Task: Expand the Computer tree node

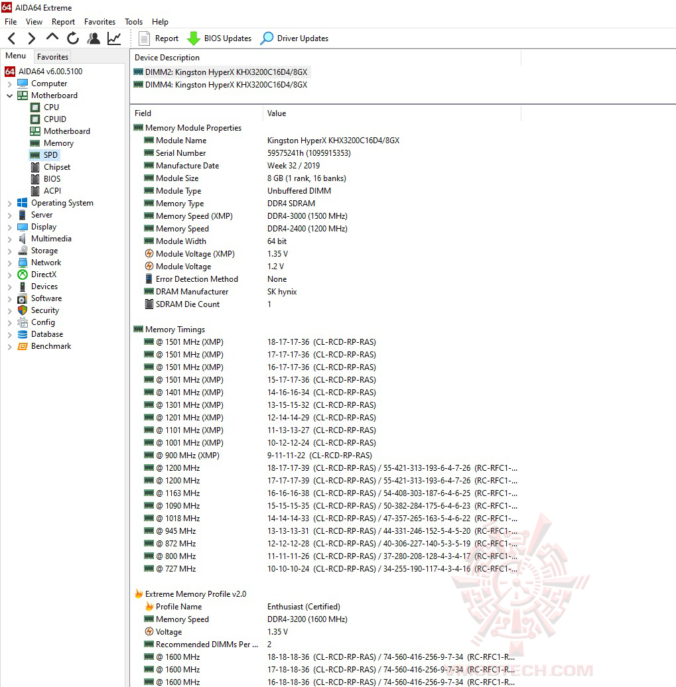Action: pos(10,84)
